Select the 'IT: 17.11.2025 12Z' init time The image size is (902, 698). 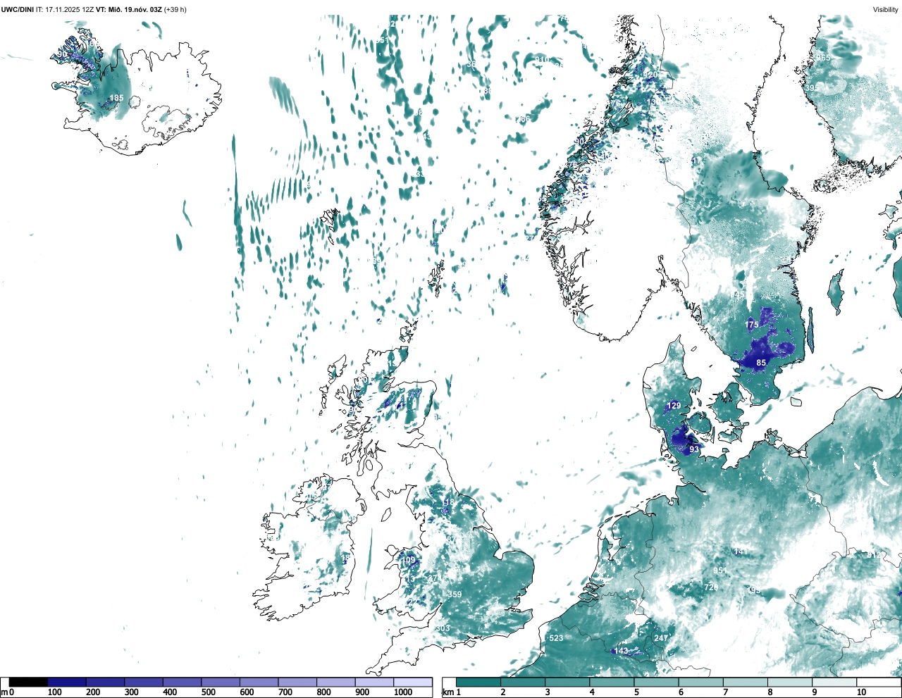[65, 10]
